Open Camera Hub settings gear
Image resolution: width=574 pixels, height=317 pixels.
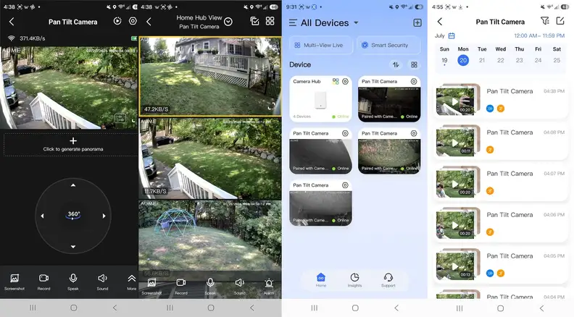click(345, 82)
